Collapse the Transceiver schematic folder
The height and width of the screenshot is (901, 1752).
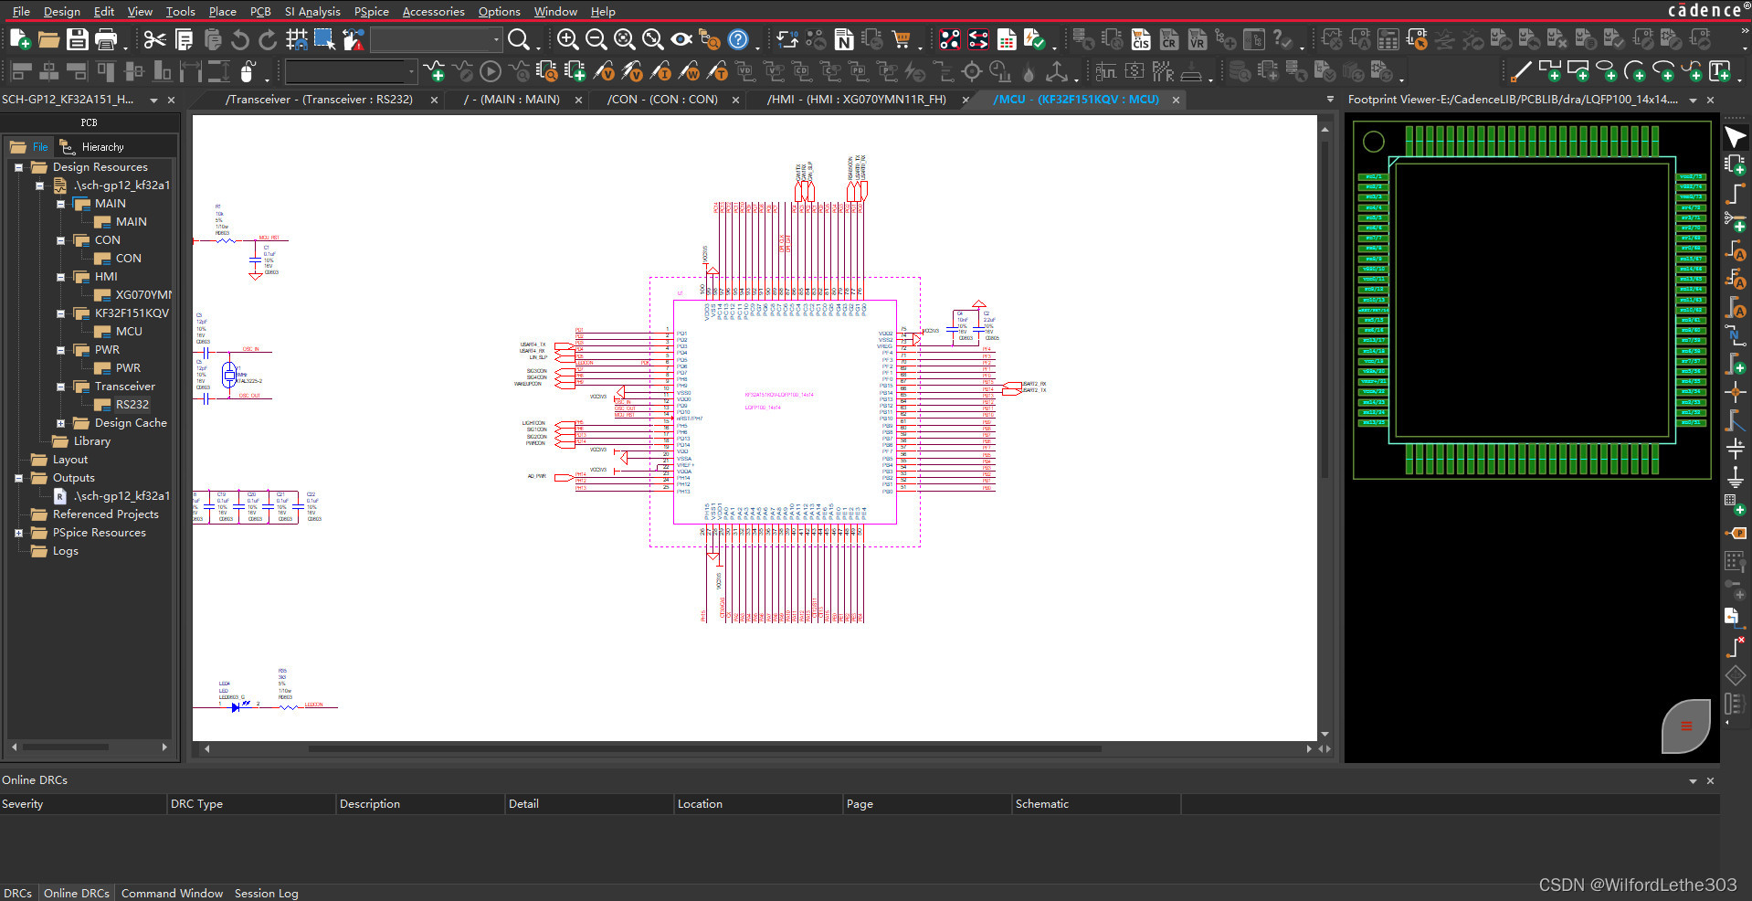pyautogui.click(x=60, y=387)
